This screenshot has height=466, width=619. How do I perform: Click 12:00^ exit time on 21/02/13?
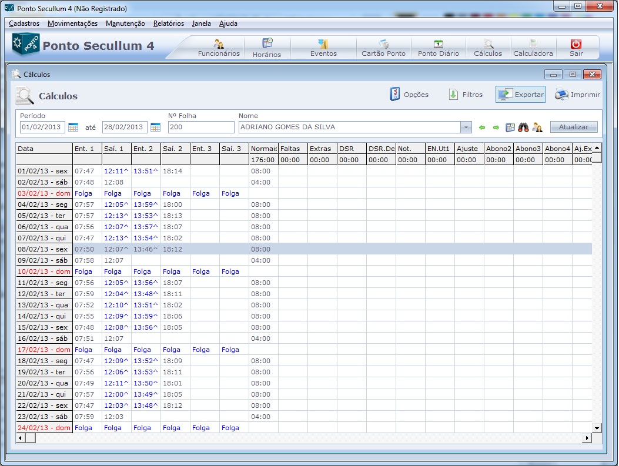116,394
